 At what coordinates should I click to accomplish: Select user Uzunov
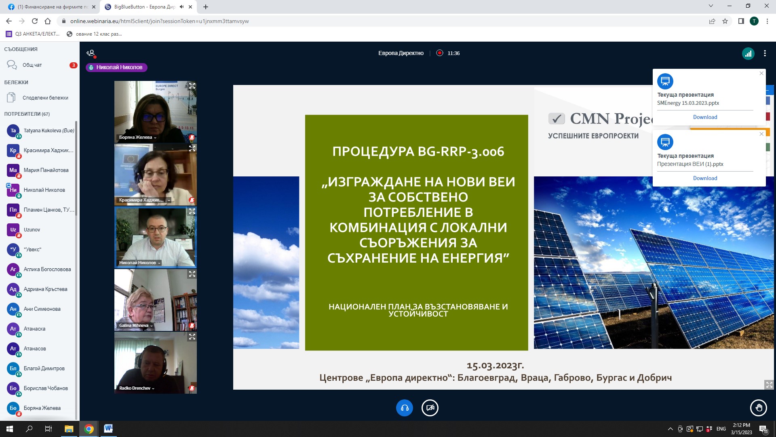click(40, 230)
